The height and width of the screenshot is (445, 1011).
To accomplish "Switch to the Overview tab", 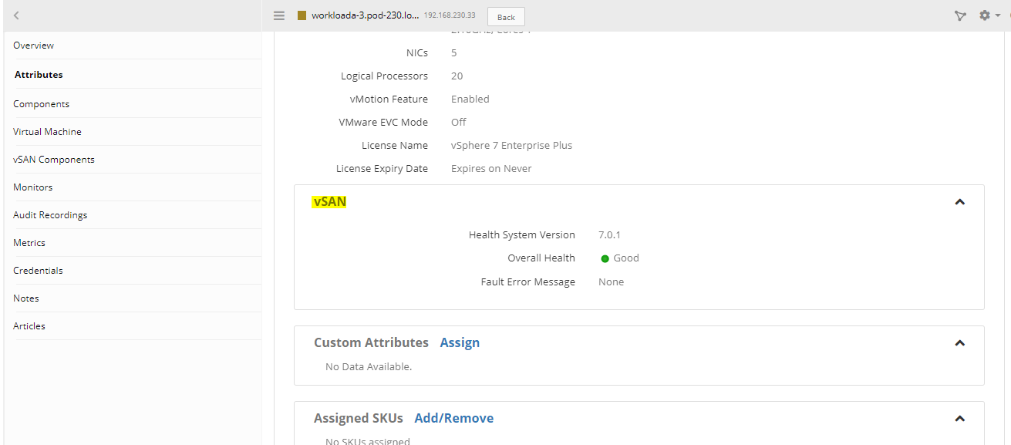I will click(33, 45).
